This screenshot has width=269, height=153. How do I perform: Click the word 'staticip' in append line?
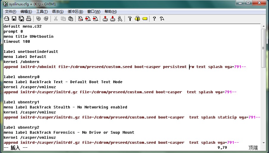coord(227,117)
